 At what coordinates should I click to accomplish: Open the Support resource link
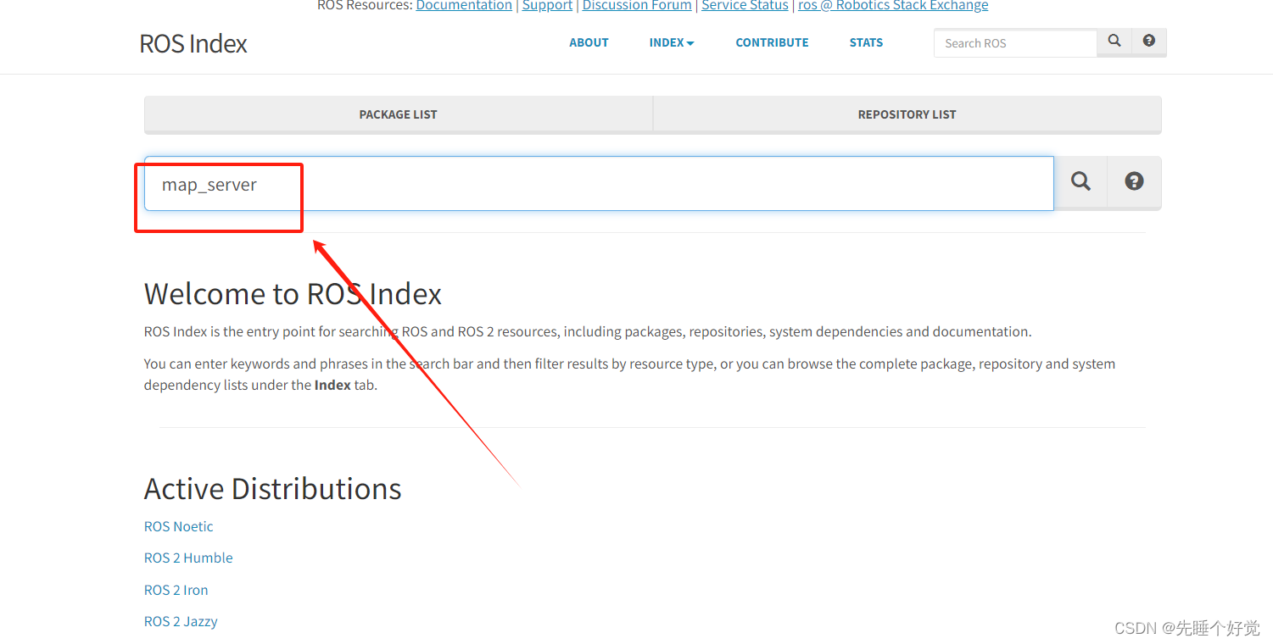547,6
